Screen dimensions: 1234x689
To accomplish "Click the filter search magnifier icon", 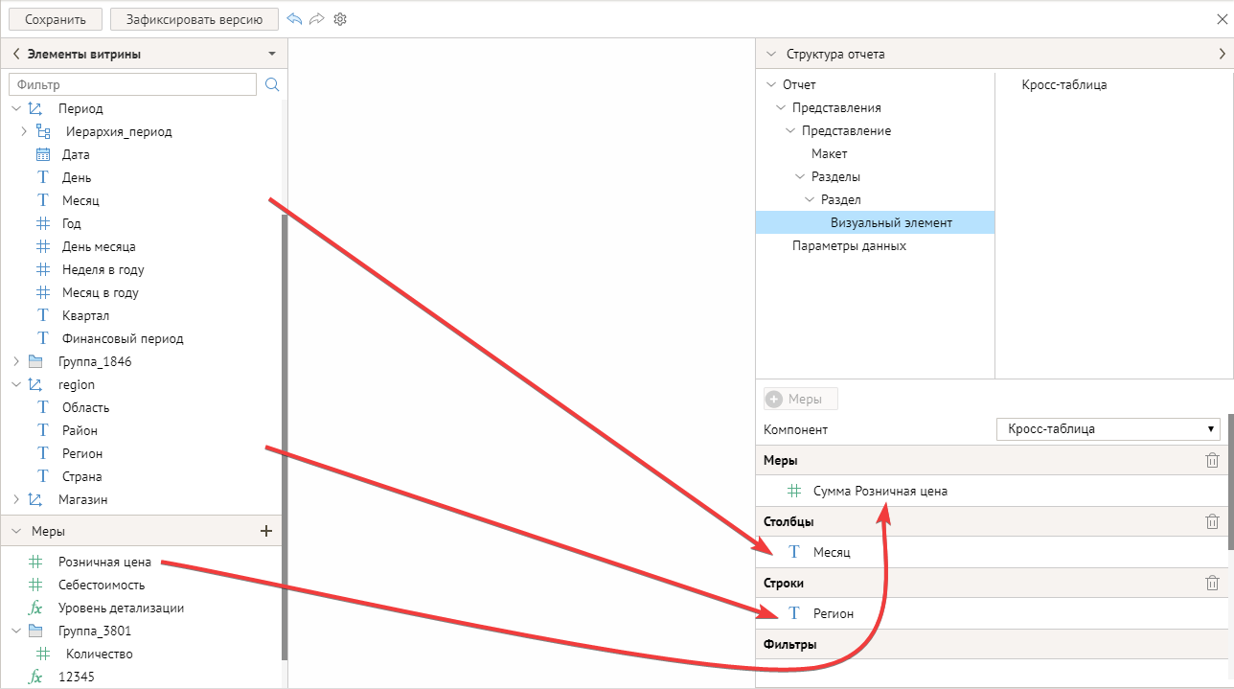I will pos(272,85).
